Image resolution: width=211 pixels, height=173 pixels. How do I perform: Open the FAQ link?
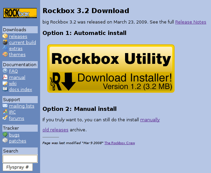click(13, 71)
